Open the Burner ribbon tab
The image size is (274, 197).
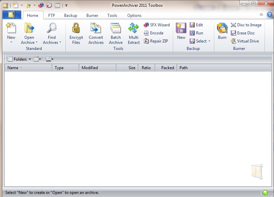point(92,16)
